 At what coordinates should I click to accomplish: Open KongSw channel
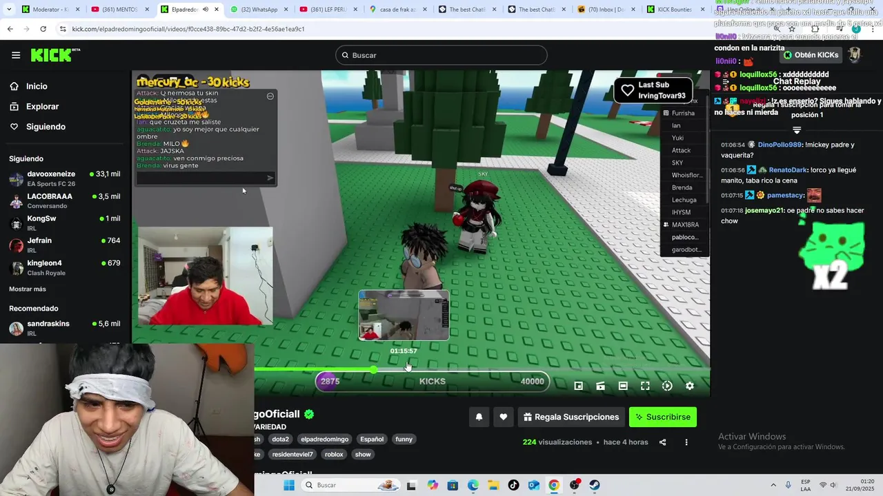pos(65,223)
